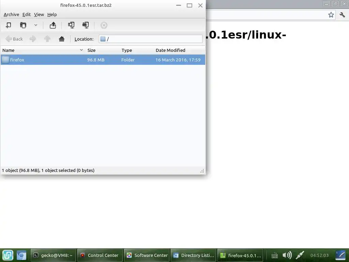
Task: Click the home location icon
Action: coord(62,39)
